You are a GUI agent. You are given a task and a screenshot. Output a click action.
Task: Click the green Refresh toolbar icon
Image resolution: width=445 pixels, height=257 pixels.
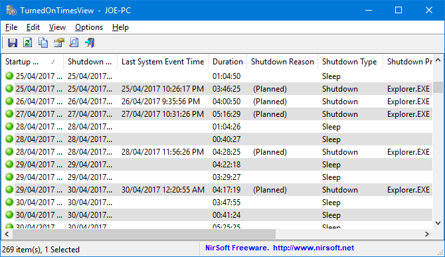pos(27,43)
